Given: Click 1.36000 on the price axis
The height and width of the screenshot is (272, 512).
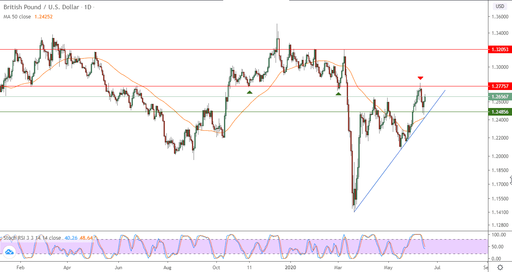Looking at the screenshot, I should (x=500, y=17).
